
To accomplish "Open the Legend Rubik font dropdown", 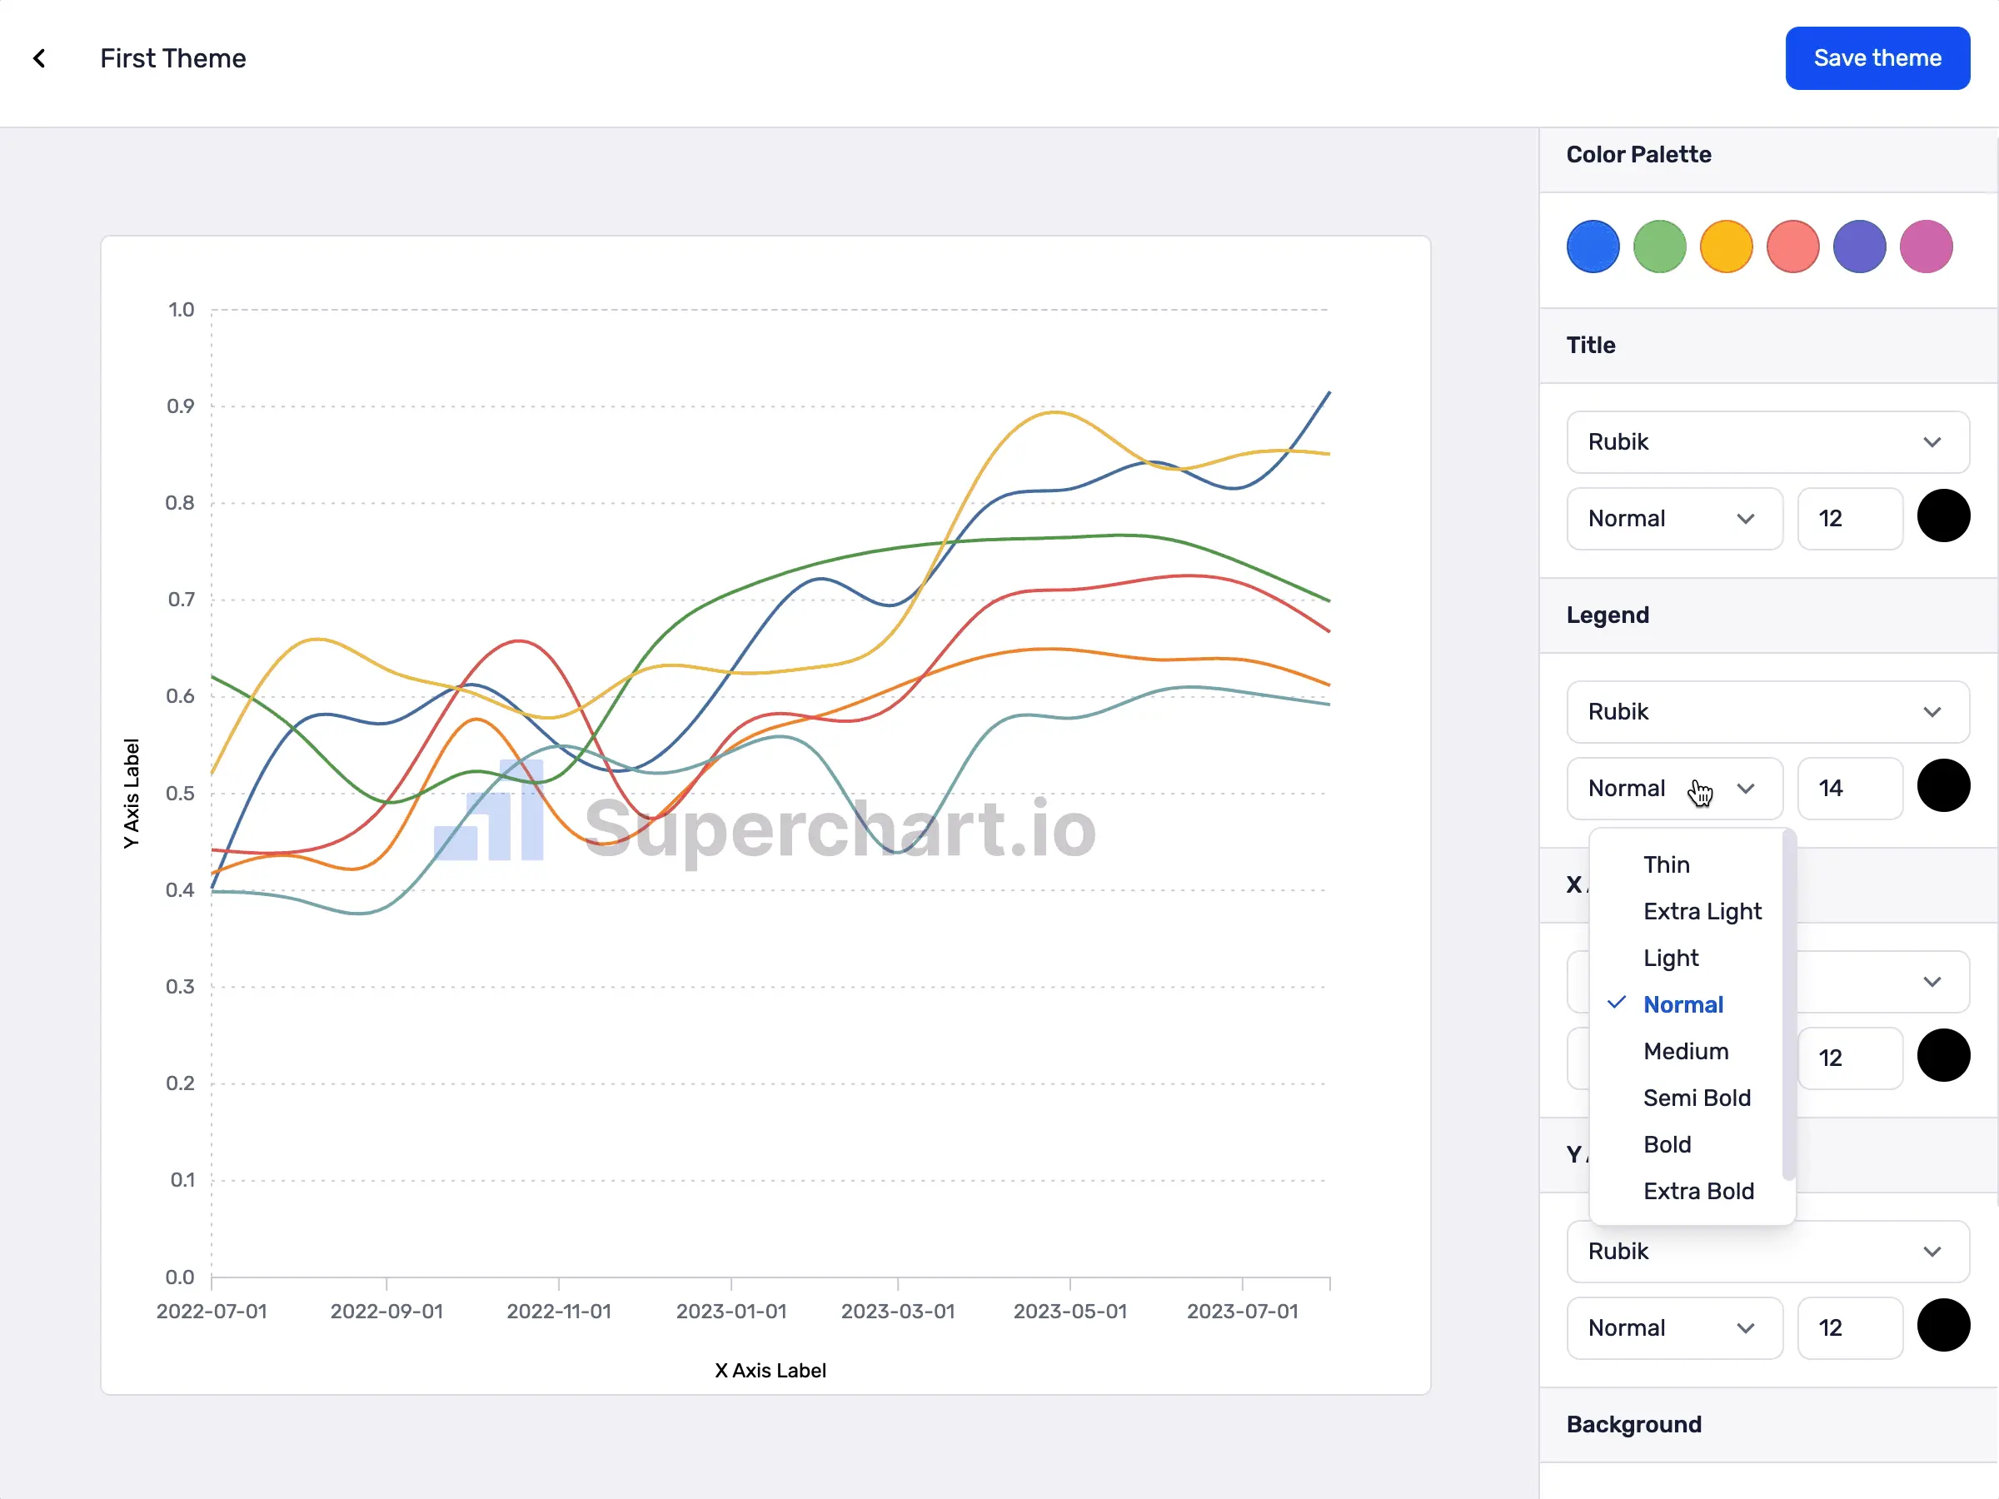I will click(x=1767, y=711).
